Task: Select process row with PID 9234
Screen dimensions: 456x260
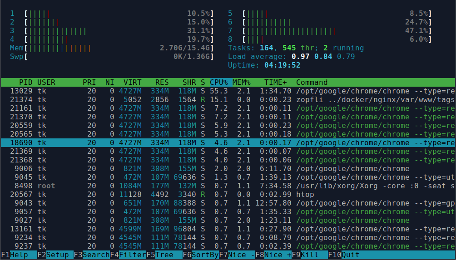Action: 228,238
